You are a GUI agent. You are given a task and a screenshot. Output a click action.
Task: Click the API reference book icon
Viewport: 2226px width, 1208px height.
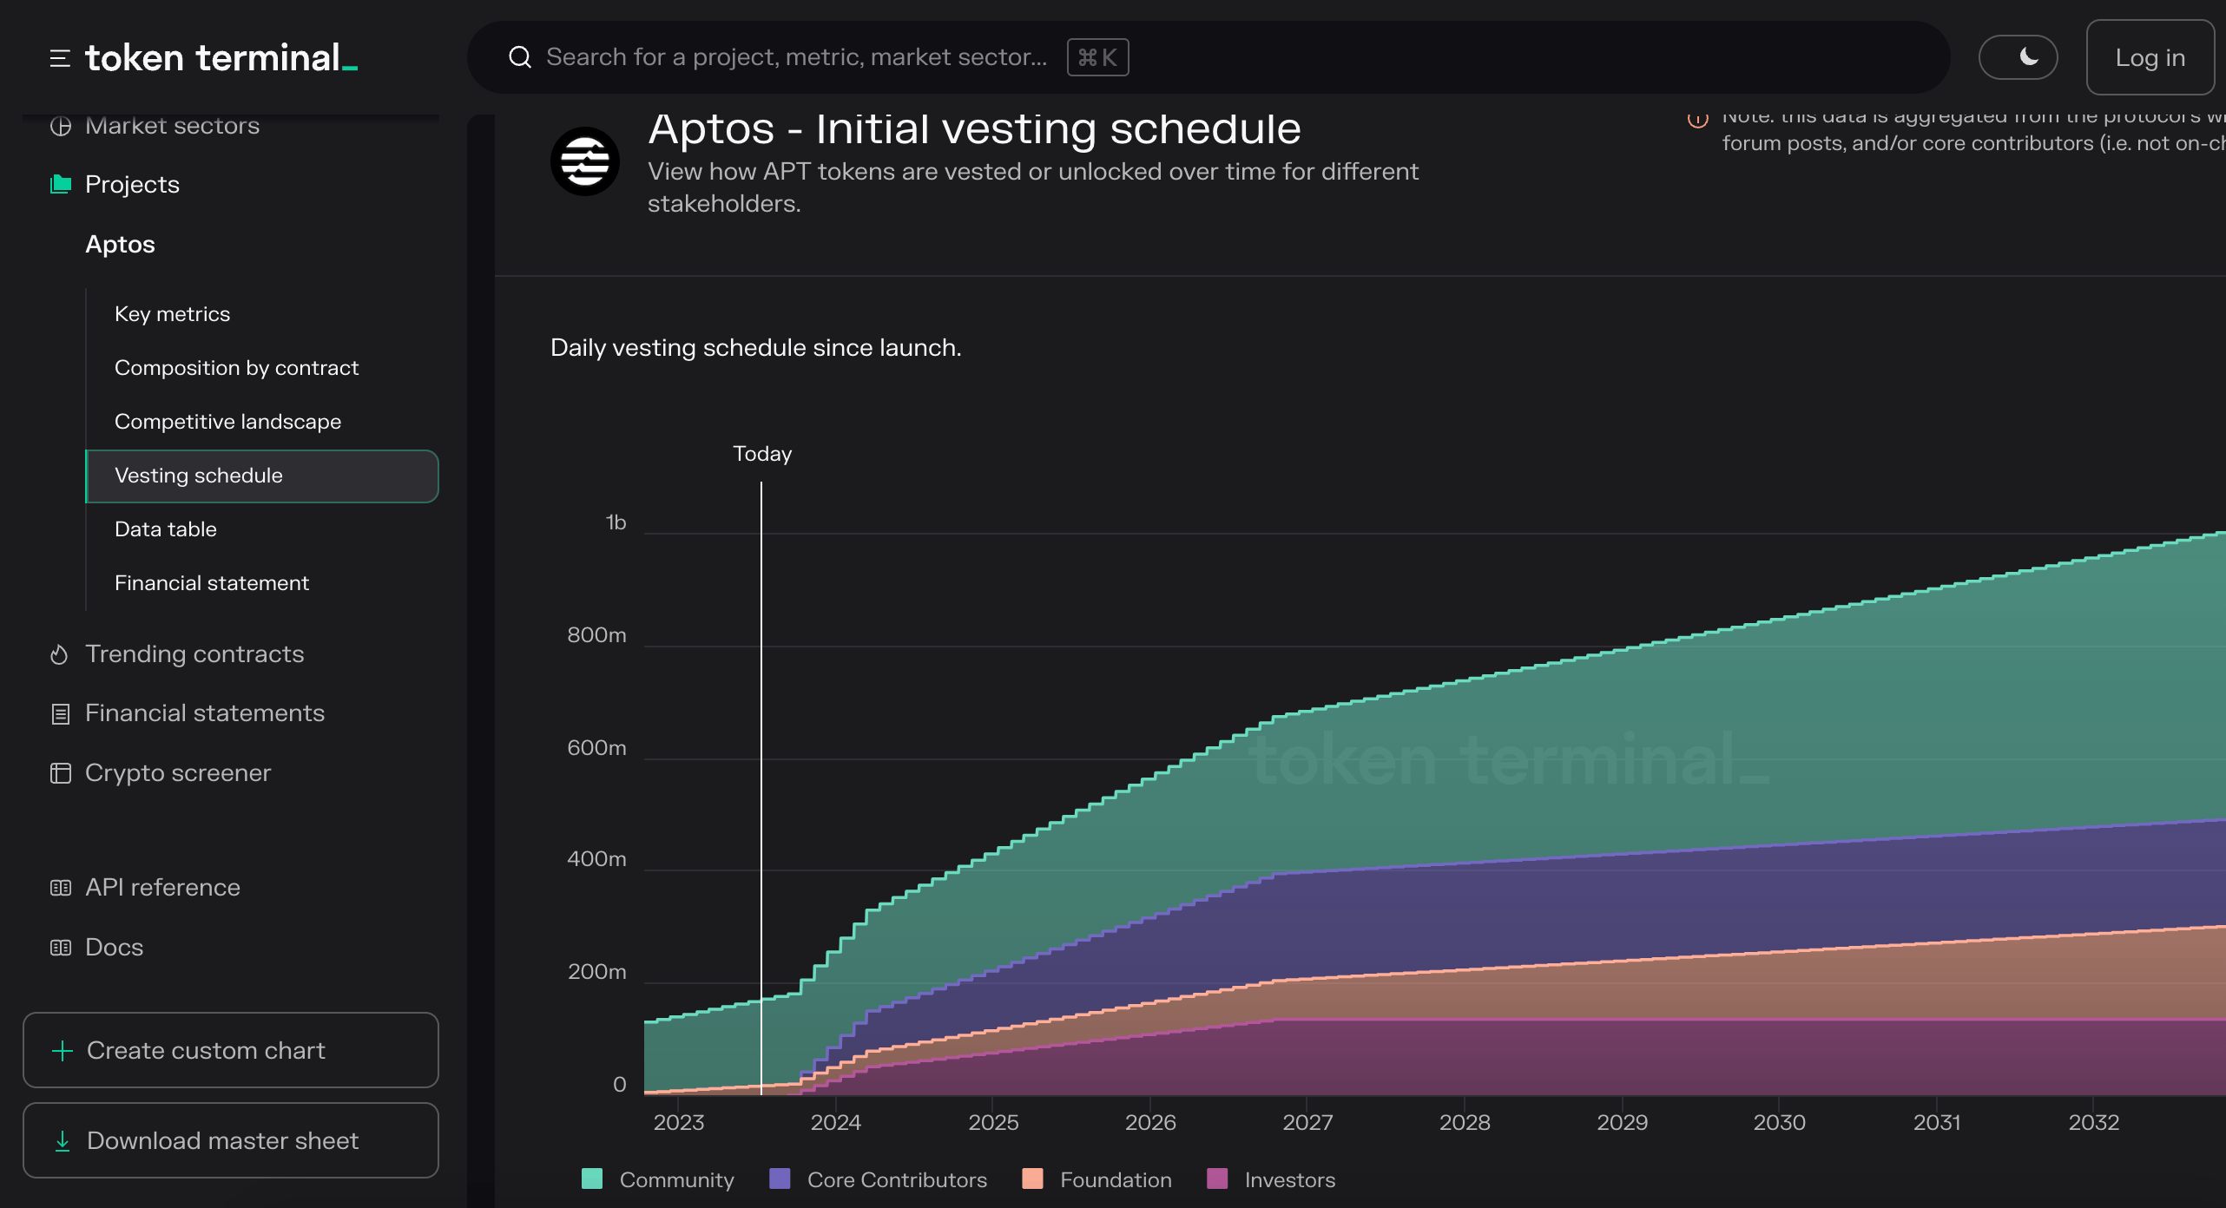pos(60,888)
